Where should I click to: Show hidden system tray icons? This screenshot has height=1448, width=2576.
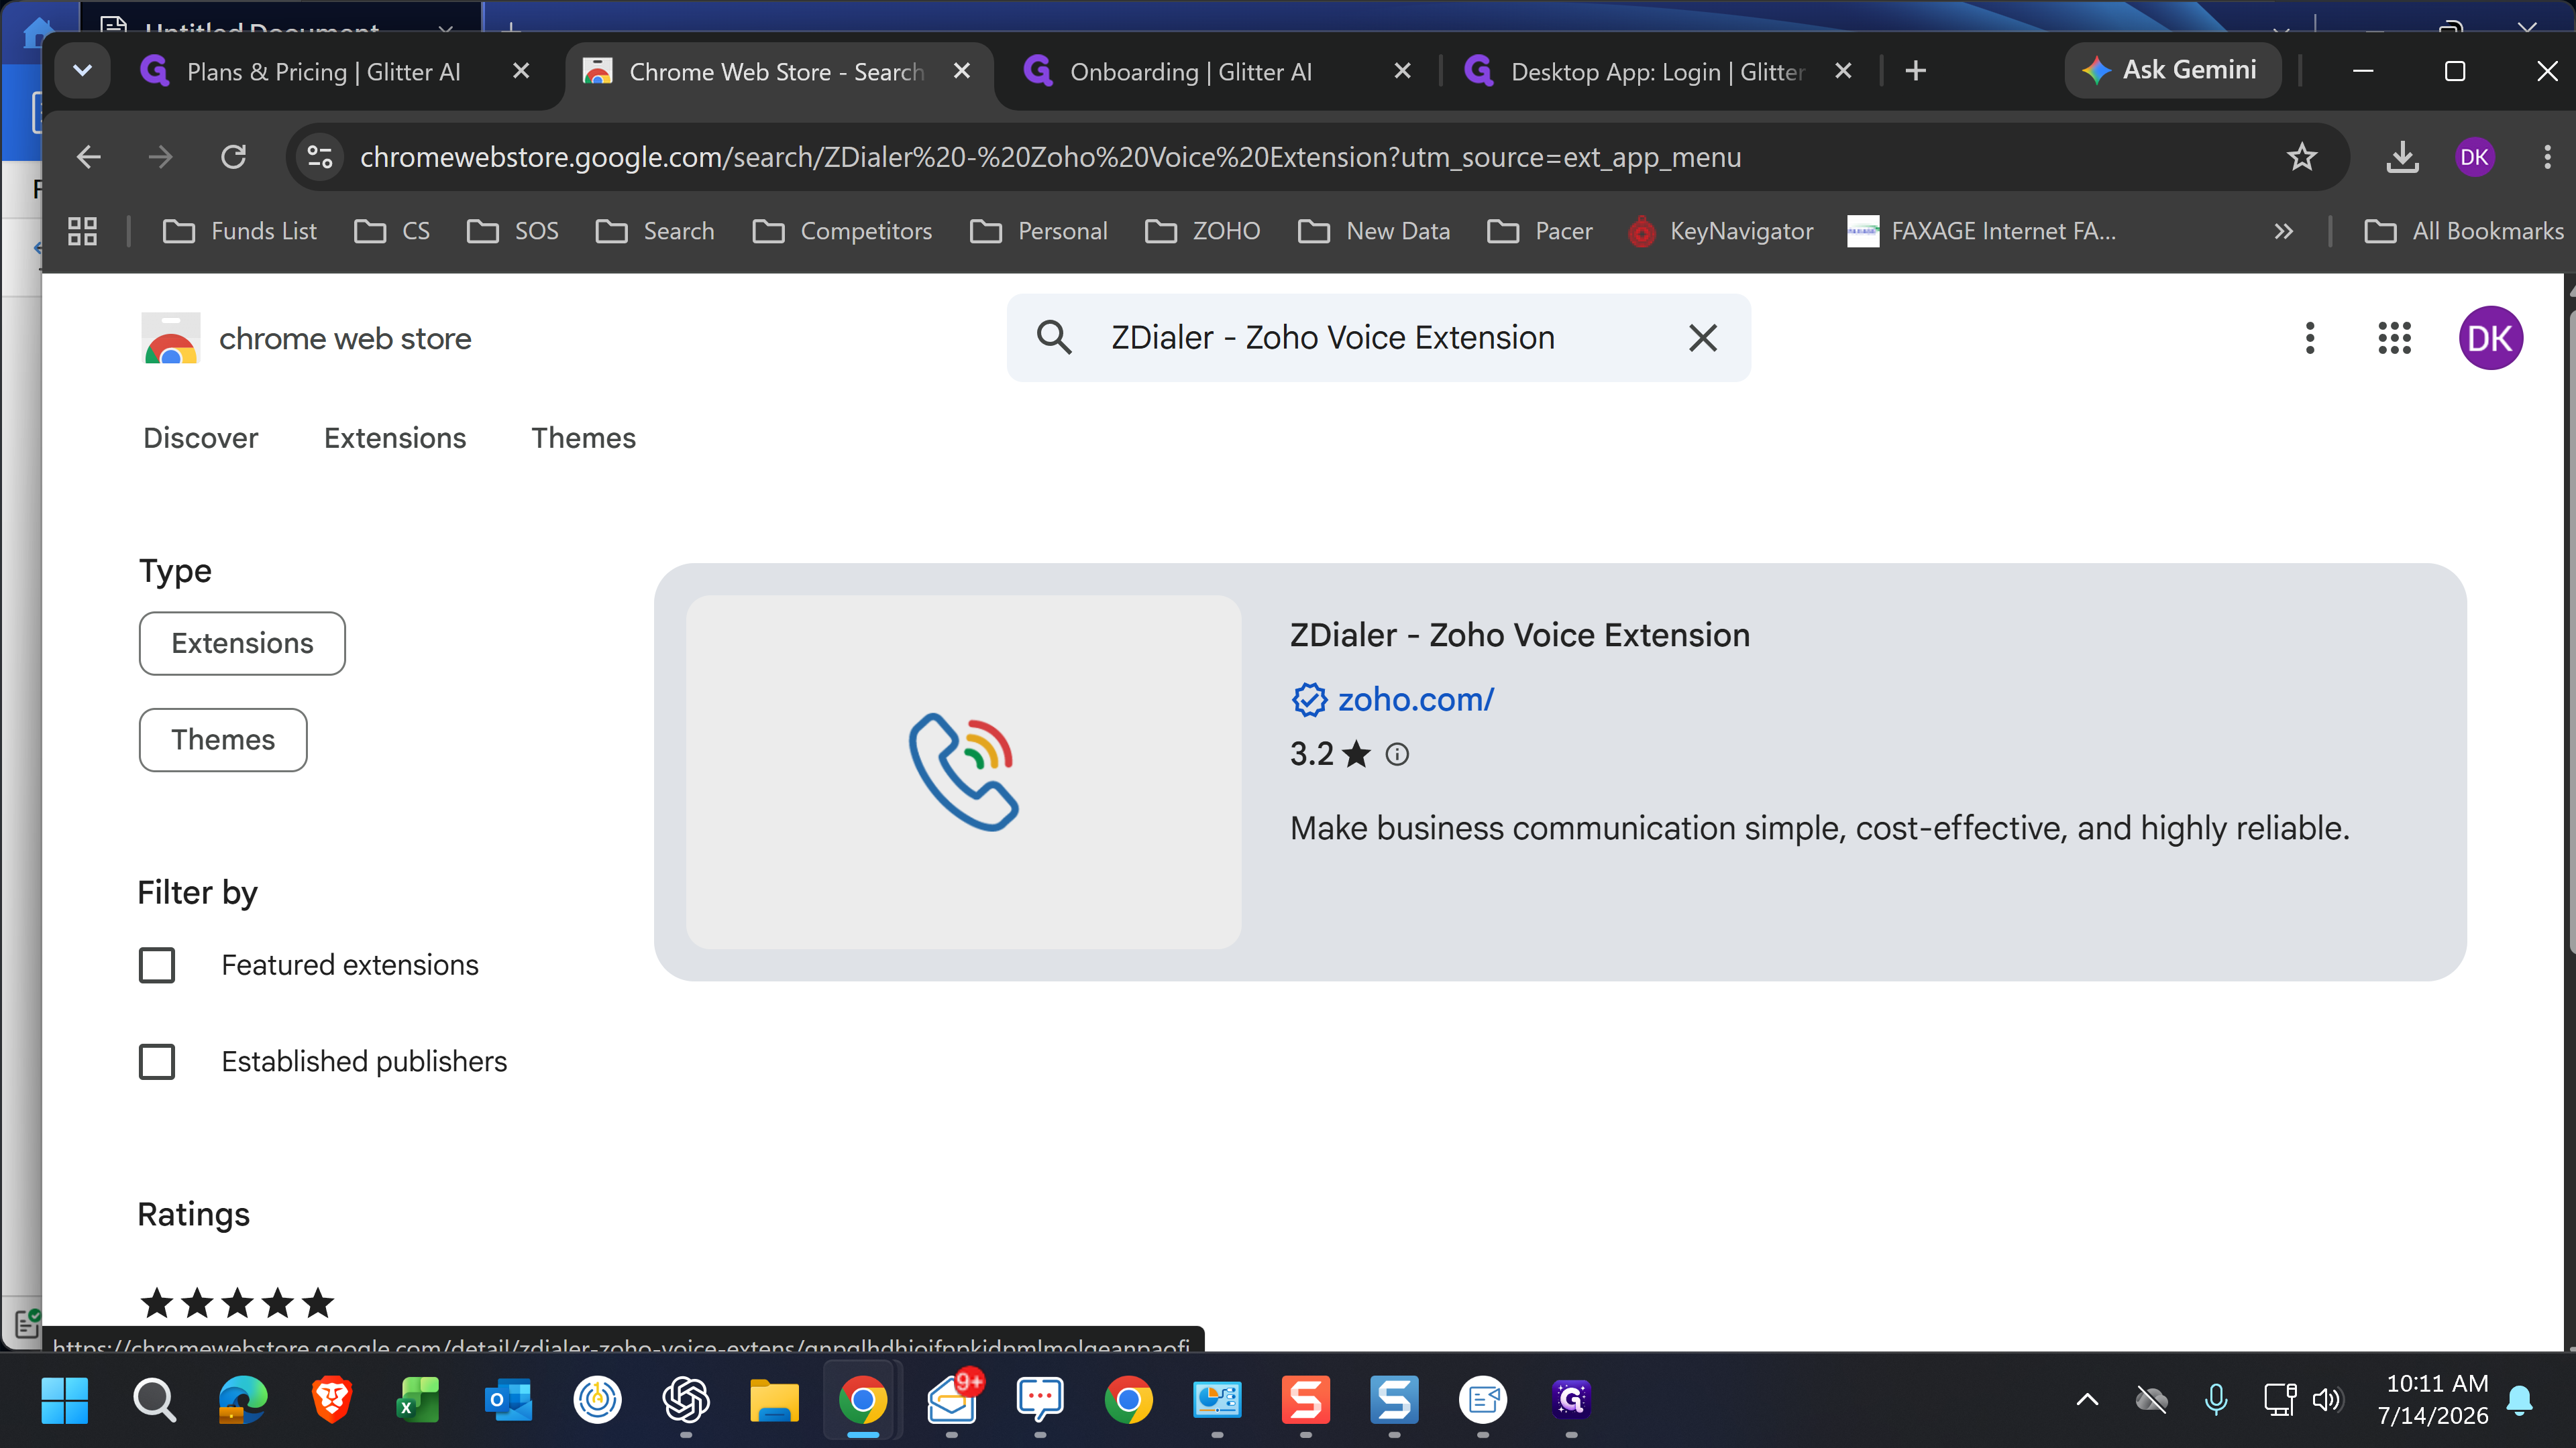point(2087,1399)
